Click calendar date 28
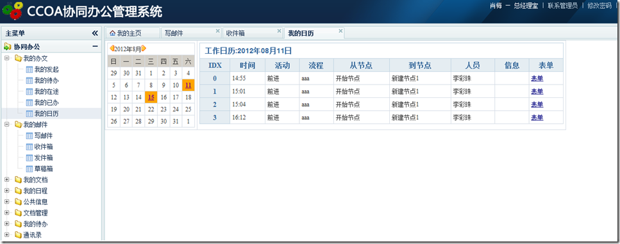This screenshot has width=620, height=244. [x=138, y=122]
